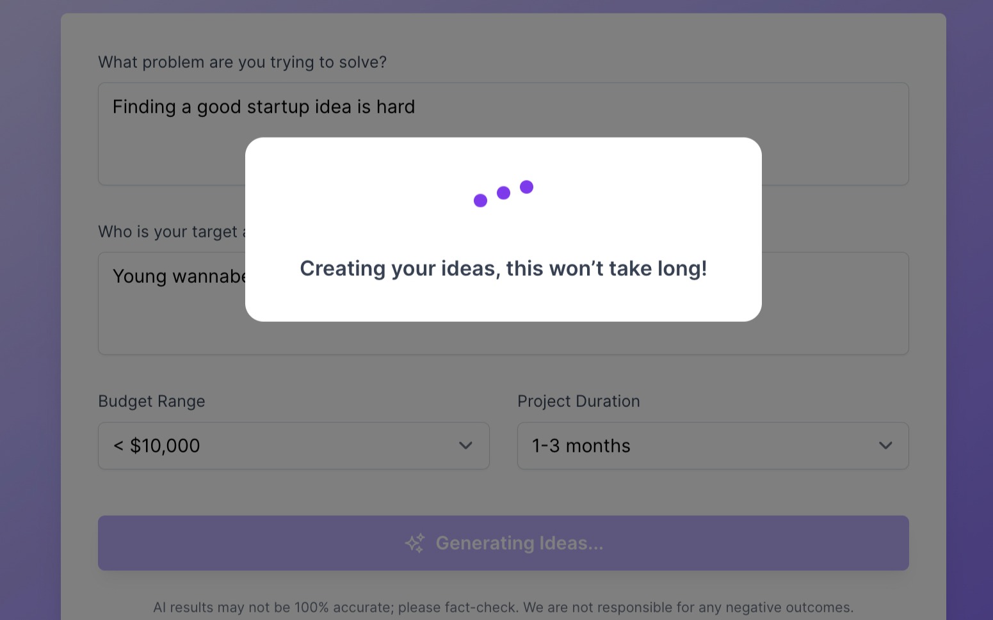Open the Budget Range dropdown

293,446
